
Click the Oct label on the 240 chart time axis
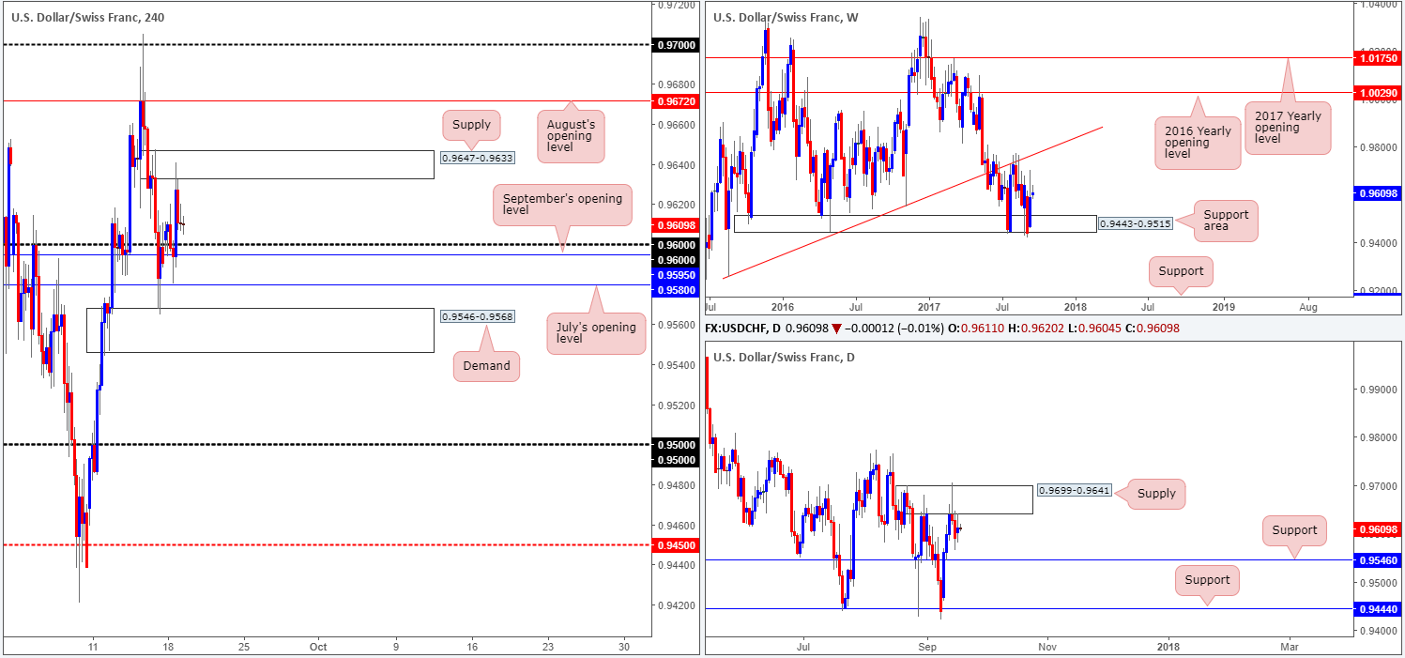click(317, 647)
